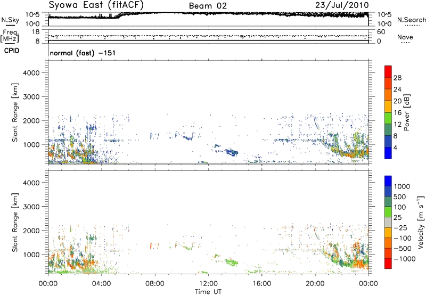Screen dimensions: 426x295
Task: Click the 'N.Search' legend label
Action: 411,20
